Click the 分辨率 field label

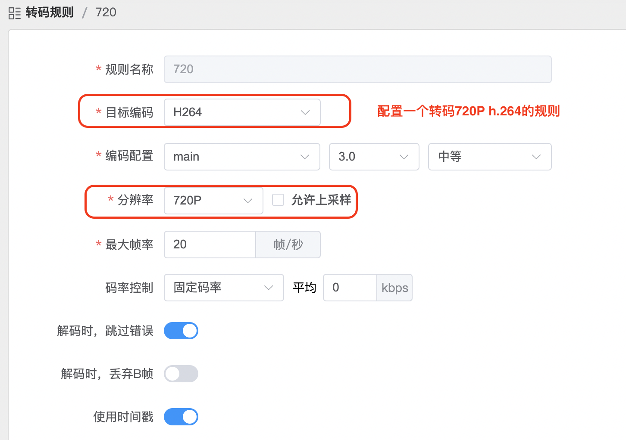(135, 200)
